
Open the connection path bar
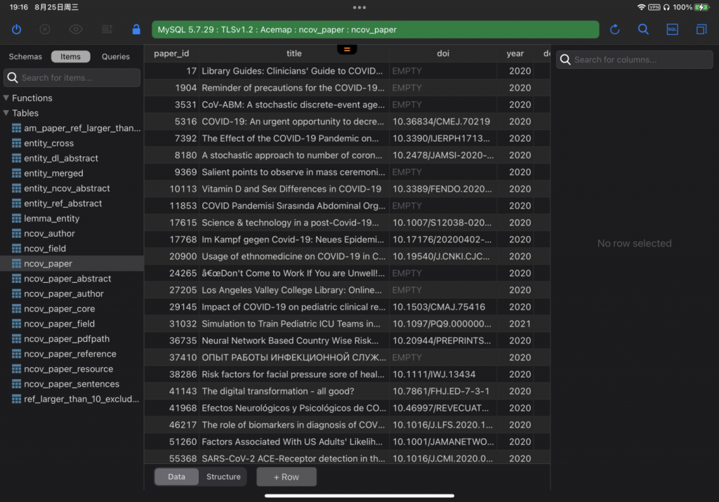click(x=375, y=29)
